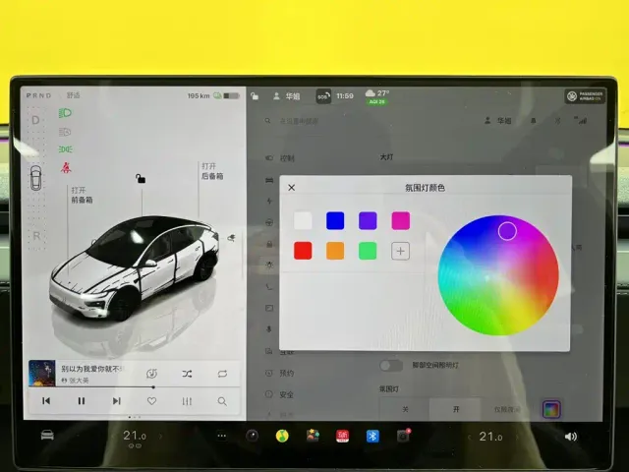Click the passenger airbag indicator

point(586,96)
